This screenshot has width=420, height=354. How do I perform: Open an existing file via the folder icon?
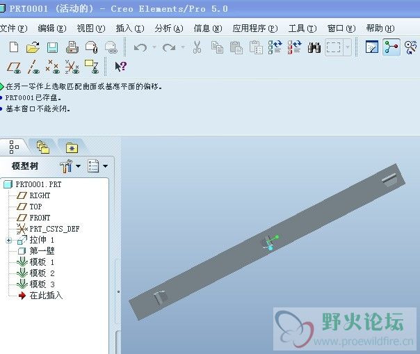[33, 47]
